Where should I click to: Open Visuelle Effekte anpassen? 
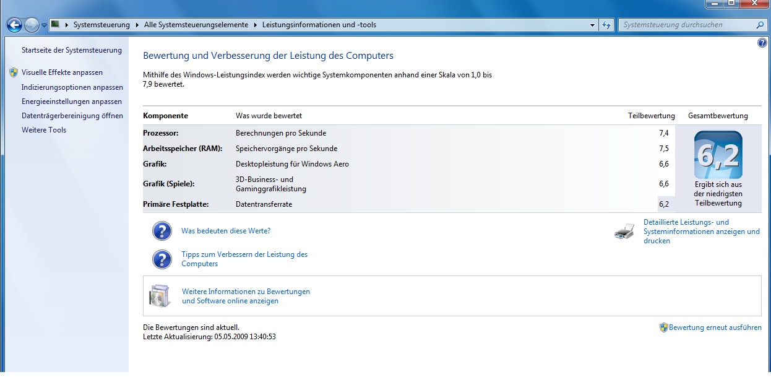pyautogui.click(x=62, y=72)
